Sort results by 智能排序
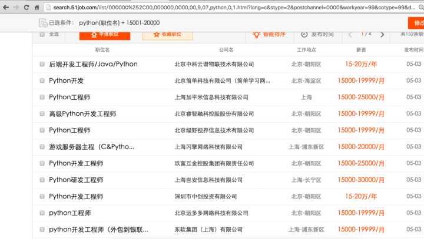The image size is (424, 239). click(269, 35)
